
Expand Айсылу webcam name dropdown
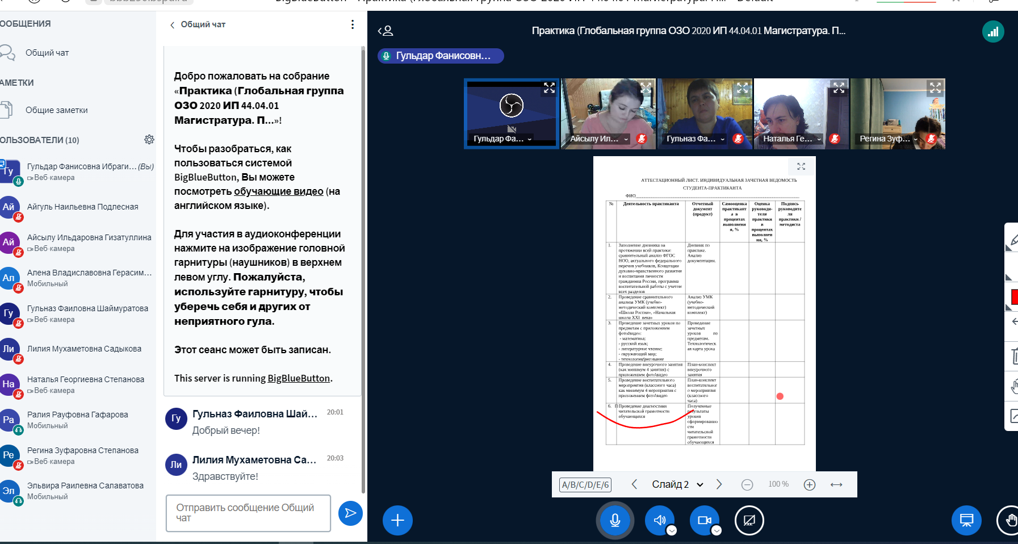(626, 139)
